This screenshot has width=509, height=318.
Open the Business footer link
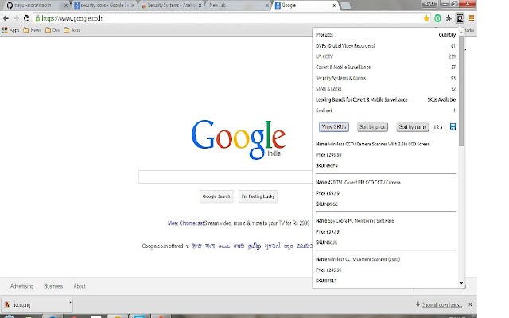pyautogui.click(x=53, y=286)
